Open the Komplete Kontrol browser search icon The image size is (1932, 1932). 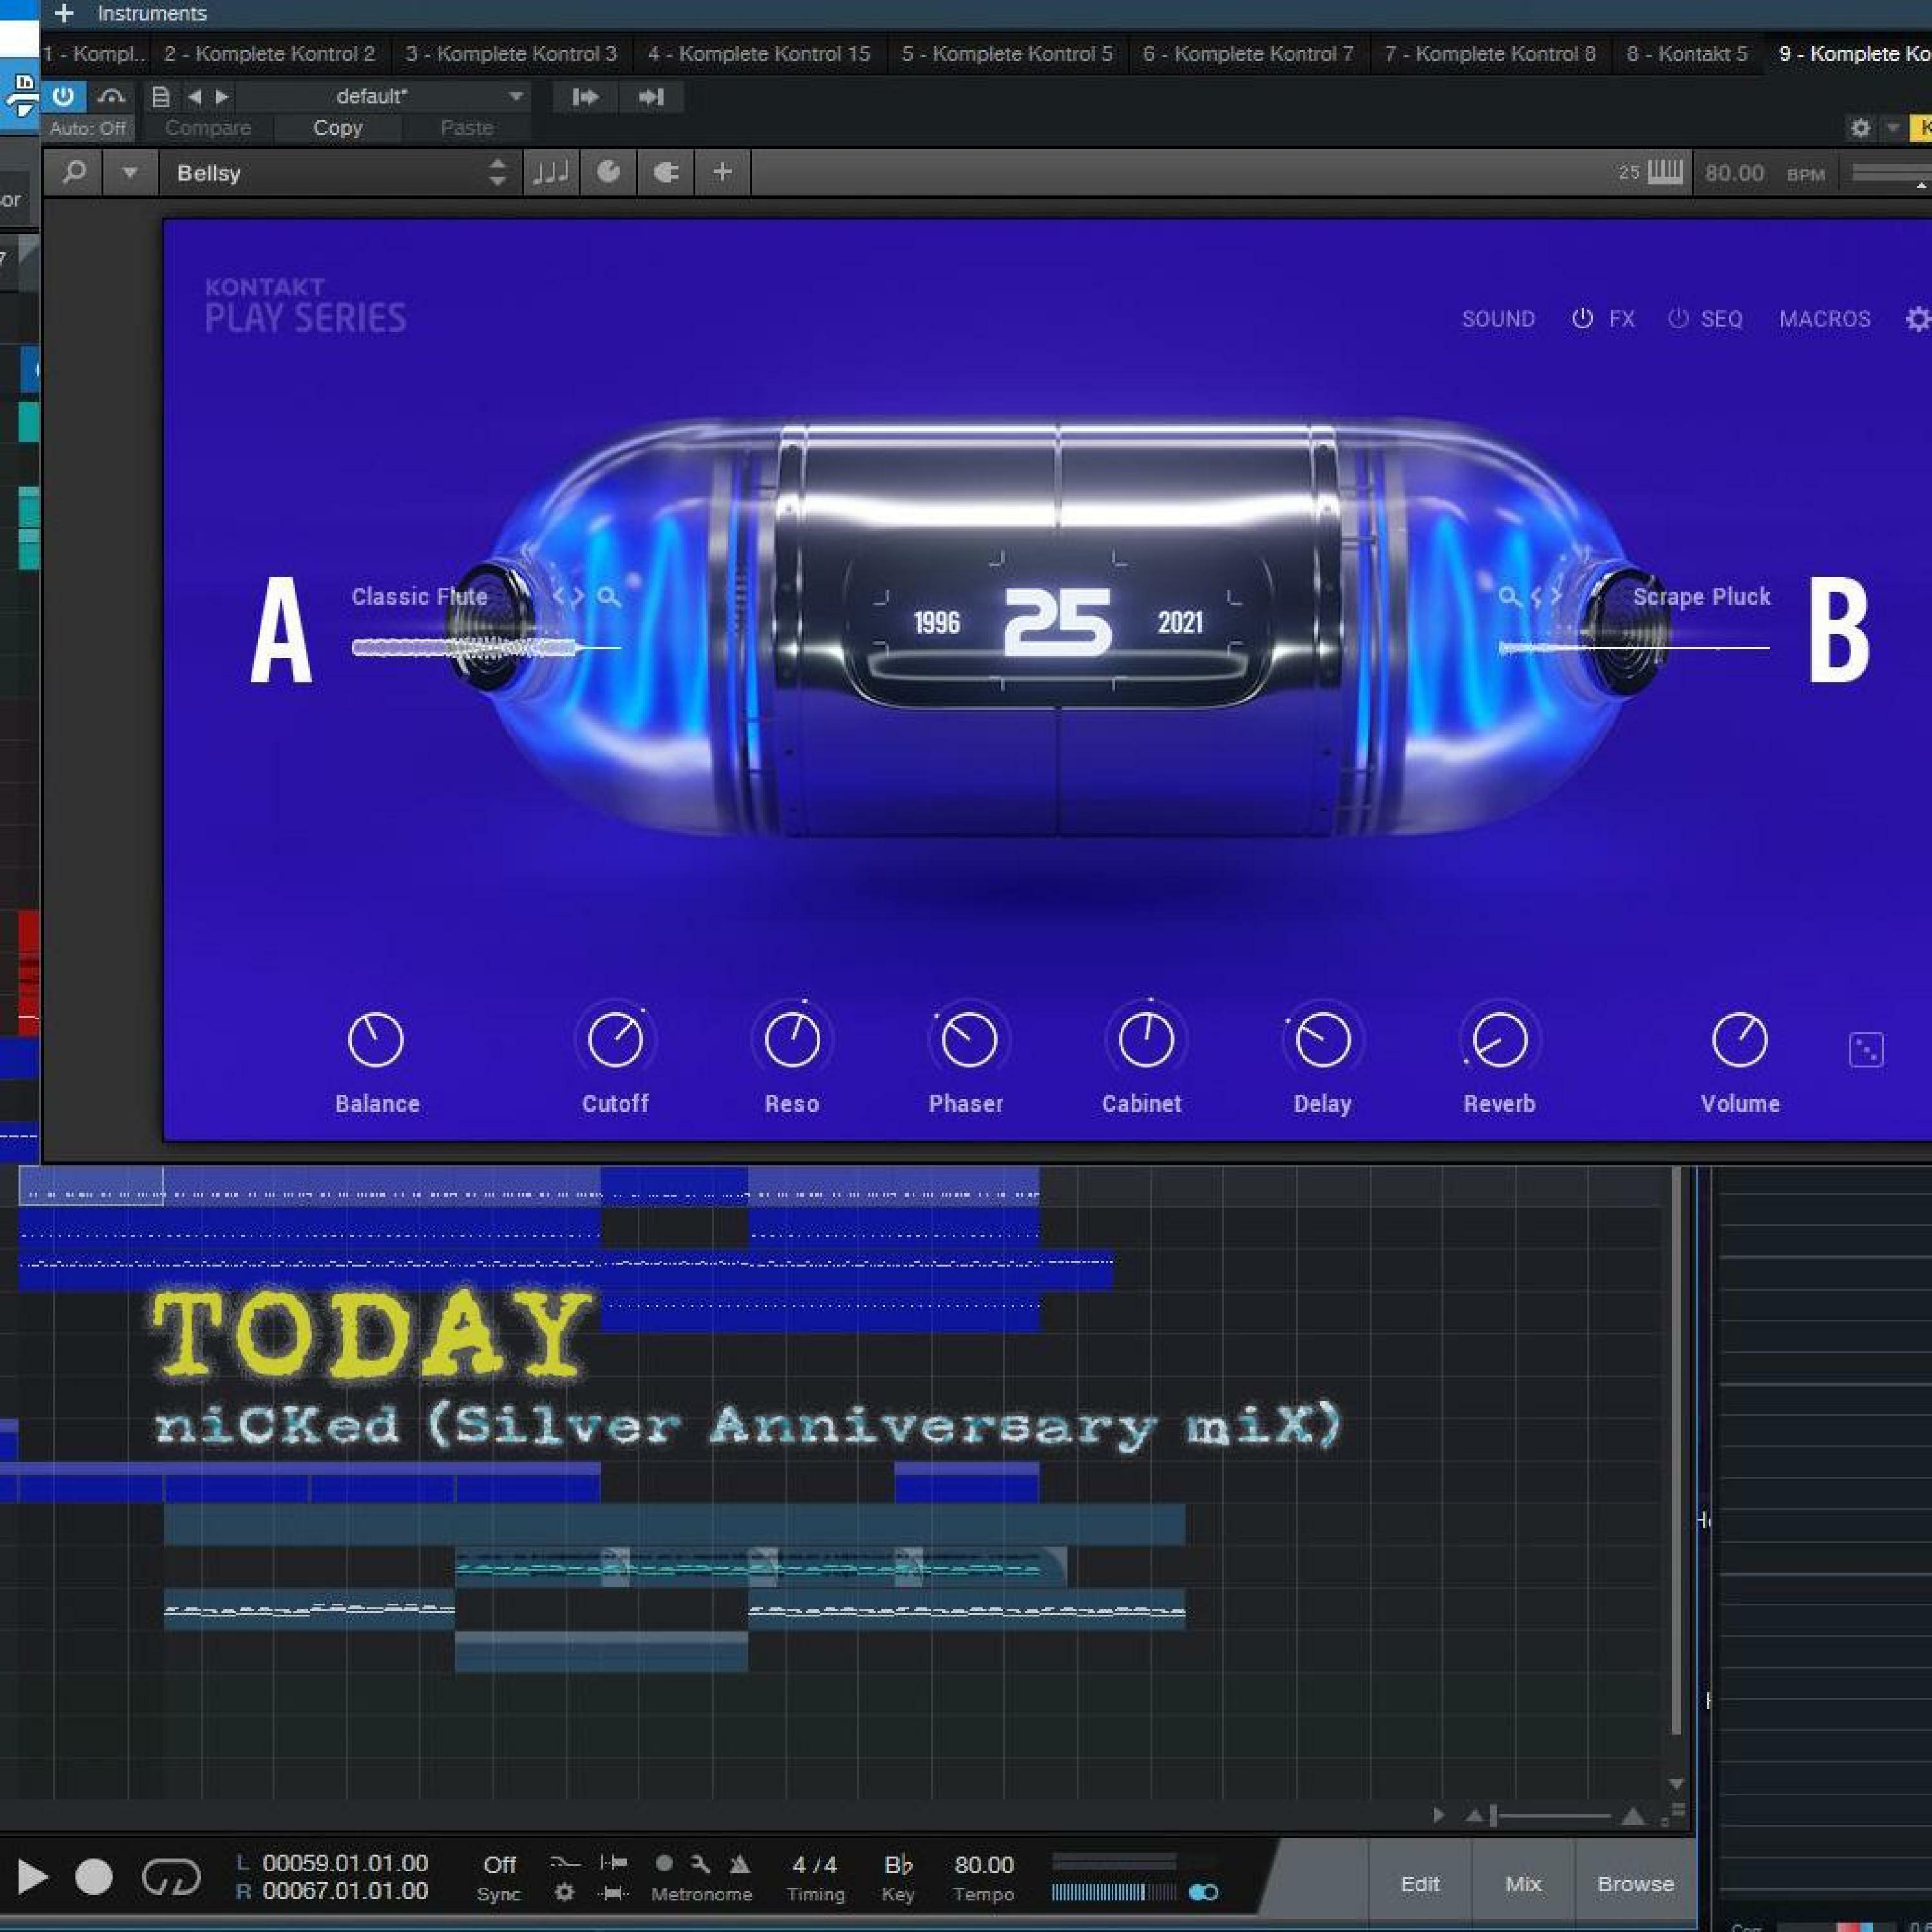(74, 173)
